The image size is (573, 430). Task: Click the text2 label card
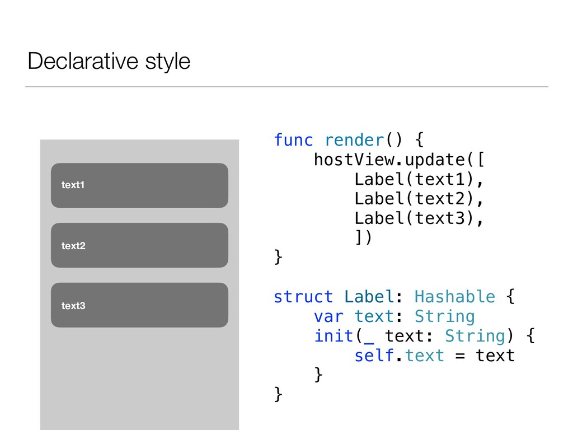coord(139,245)
